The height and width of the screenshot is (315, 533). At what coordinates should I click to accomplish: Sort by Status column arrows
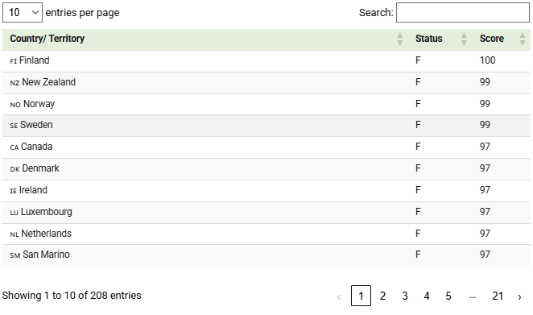[464, 39]
